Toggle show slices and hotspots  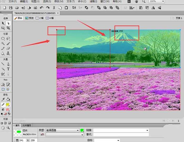(8, 89)
